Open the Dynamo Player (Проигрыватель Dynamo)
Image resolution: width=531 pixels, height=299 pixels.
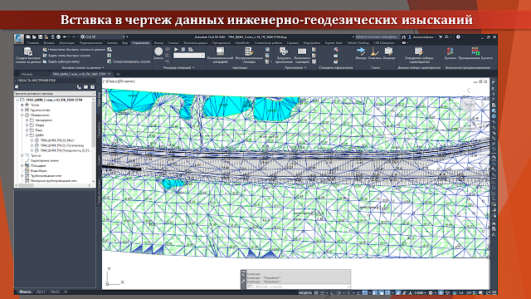click(475, 51)
